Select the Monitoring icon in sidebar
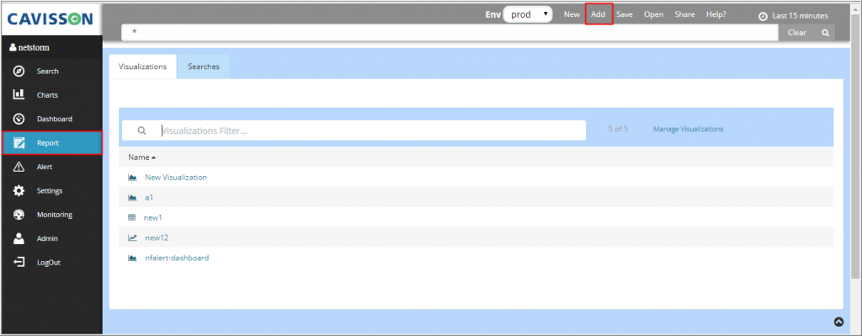 [x=19, y=215]
